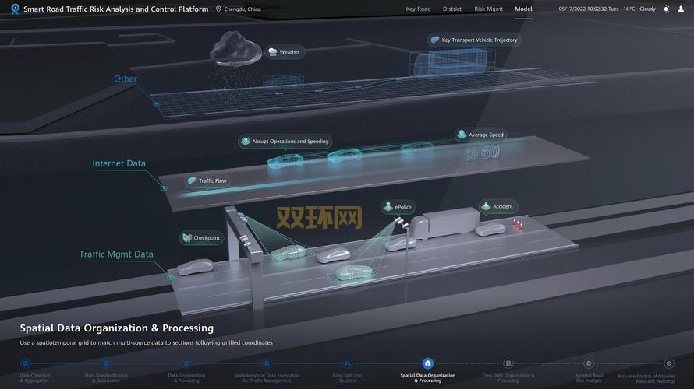Click the platform logo icon

click(15, 9)
